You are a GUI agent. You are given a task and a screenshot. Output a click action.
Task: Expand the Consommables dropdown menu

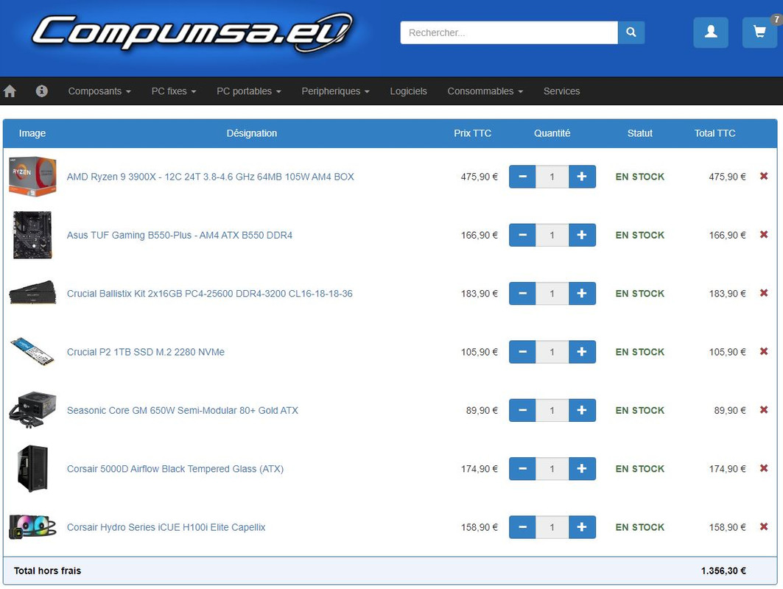[x=485, y=91]
